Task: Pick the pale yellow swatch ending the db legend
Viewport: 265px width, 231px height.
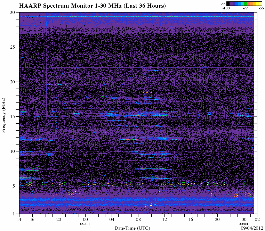Action: [260, 4]
